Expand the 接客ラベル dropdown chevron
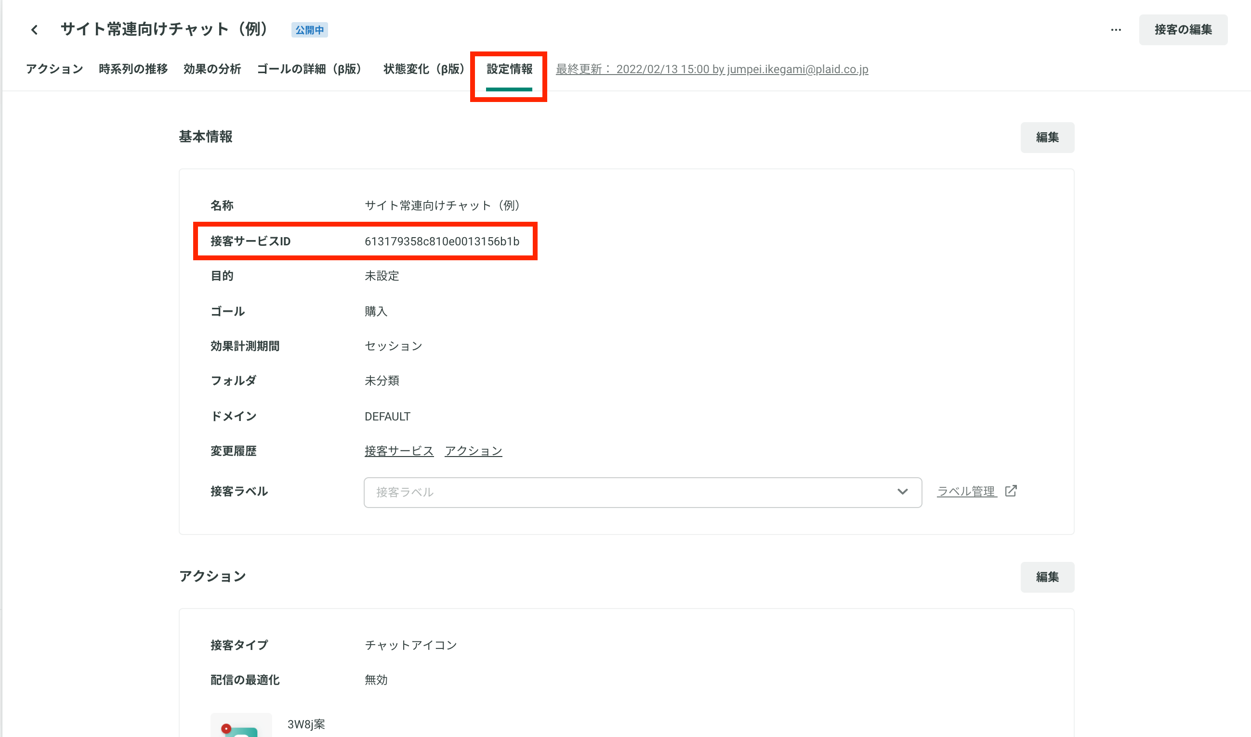The image size is (1251, 737). pyautogui.click(x=902, y=492)
